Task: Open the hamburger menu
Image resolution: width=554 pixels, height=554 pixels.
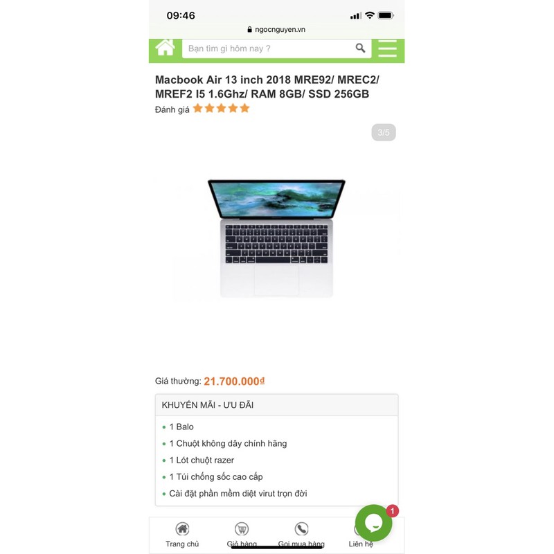Action: pyautogui.click(x=387, y=48)
